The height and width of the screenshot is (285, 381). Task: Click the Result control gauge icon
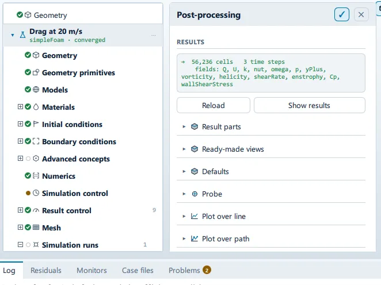point(36,210)
